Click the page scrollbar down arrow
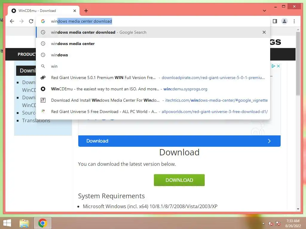This screenshot has width=306, height=229. pos(298,209)
